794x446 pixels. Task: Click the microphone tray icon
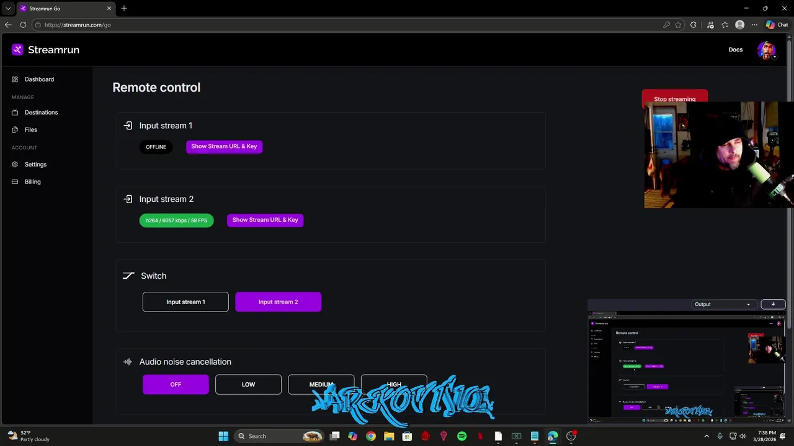click(720, 436)
